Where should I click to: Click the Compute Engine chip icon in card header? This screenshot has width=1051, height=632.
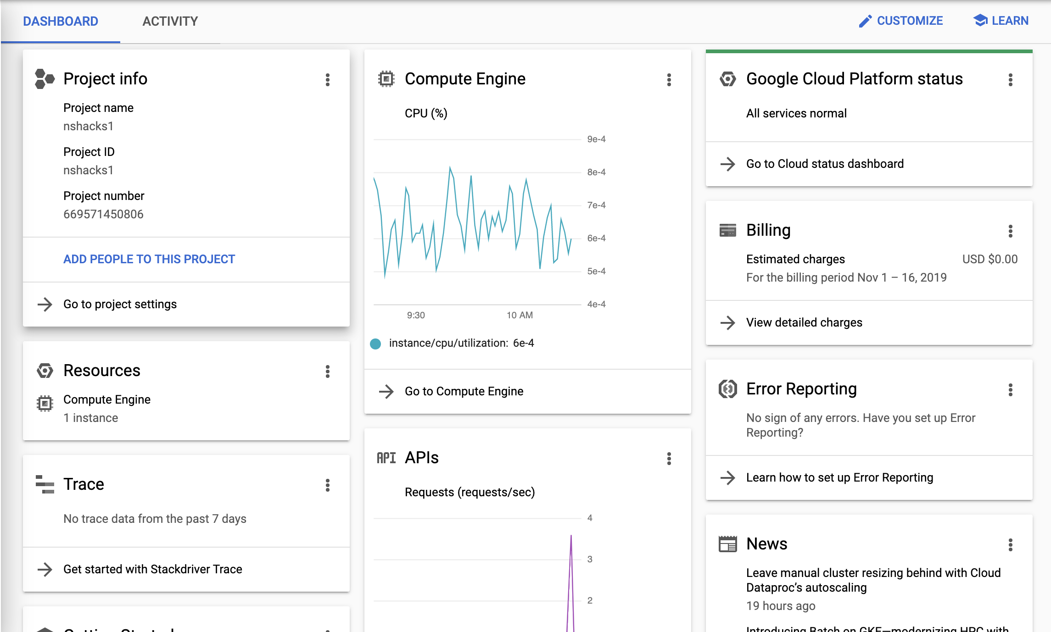point(386,79)
